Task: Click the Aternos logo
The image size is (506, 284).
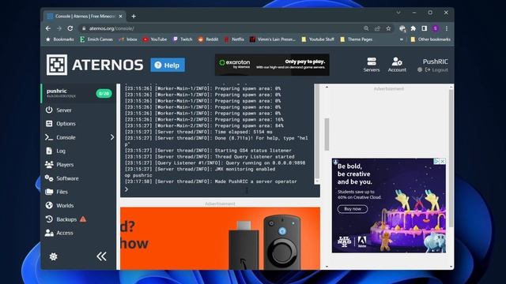Action: 95,65
